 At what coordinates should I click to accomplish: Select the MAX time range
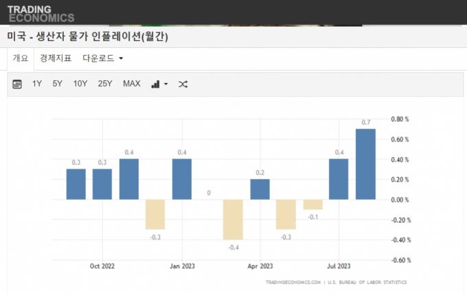pos(132,84)
